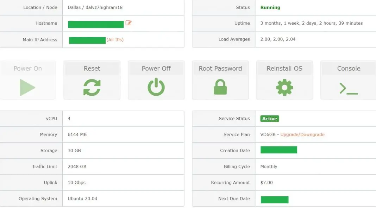Screen dimensions: 376x208
Task: Open the (All IPs) link
Action: [x=116, y=40]
